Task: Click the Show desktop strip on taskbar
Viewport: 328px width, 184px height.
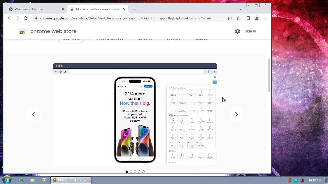Action: coord(326,180)
